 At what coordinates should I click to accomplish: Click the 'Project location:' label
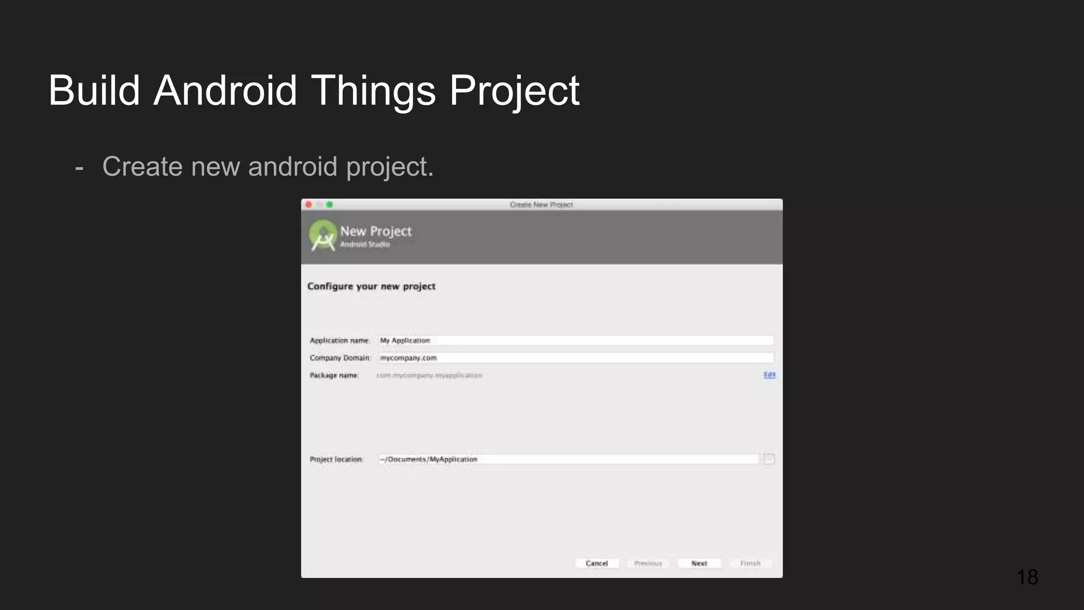point(336,459)
